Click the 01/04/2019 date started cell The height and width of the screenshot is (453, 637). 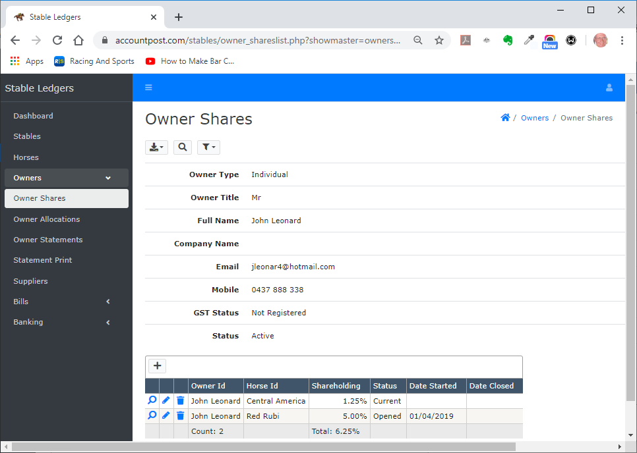coord(437,416)
